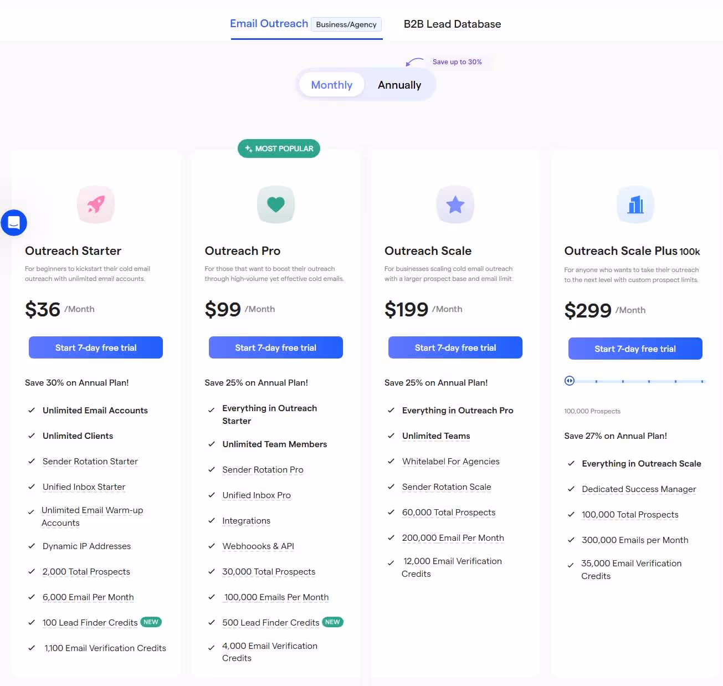This screenshot has height=686, width=723.
Task: Select Monthly billing
Action: tap(331, 84)
